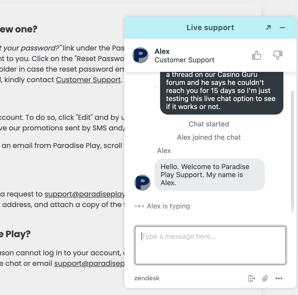The width and height of the screenshot is (298, 295).
Task: Rate the chat with thumbs up
Action: click(x=256, y=55)
